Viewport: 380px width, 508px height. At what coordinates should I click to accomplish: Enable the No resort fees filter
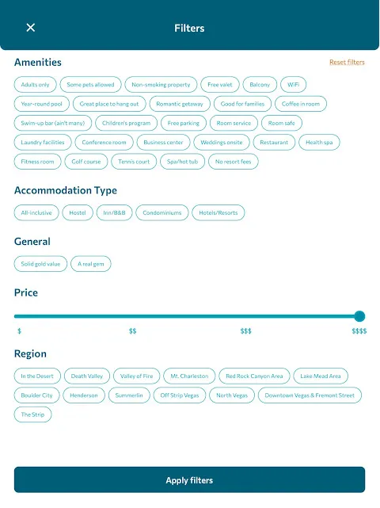[234, 162]
